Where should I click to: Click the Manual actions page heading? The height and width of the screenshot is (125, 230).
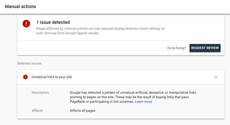coord(20,6)
